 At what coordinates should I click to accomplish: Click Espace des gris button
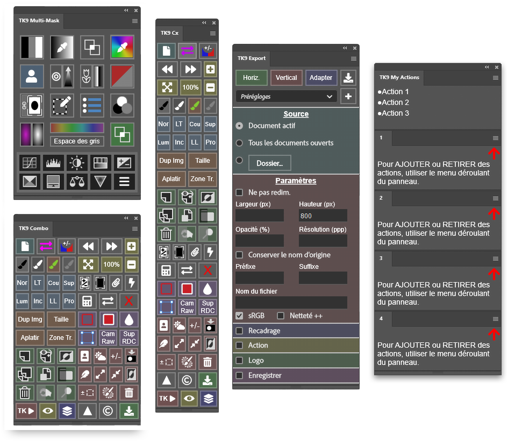tap(77, 141)
